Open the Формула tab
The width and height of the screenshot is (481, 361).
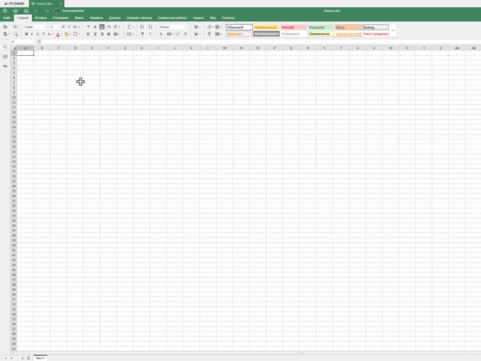click(x=96, y=18)
